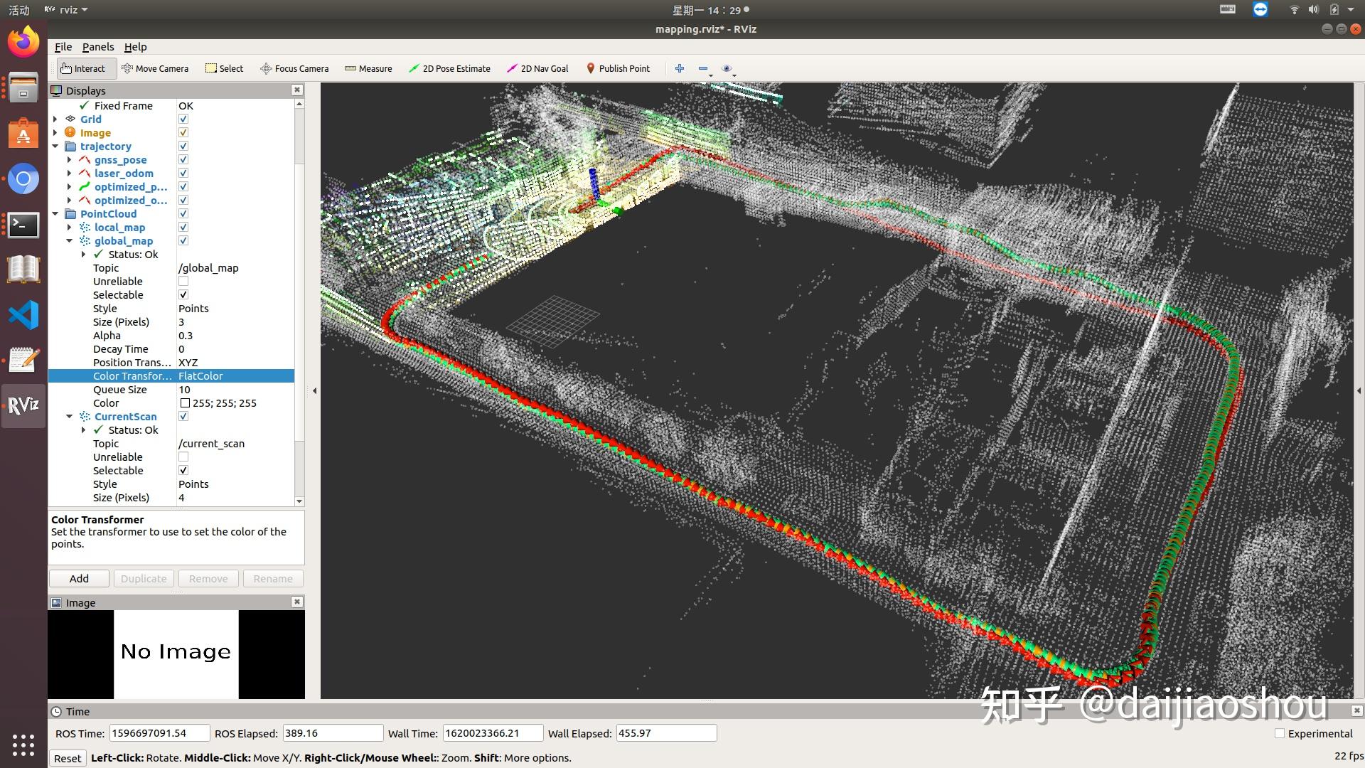
Task: Collapse the trajectory group
Action: 55,146
